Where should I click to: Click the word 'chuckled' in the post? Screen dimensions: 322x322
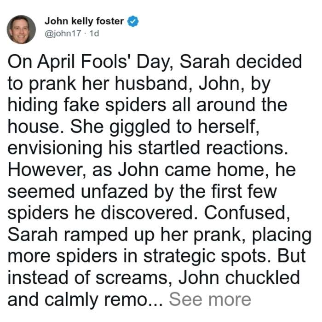[263, 278]
